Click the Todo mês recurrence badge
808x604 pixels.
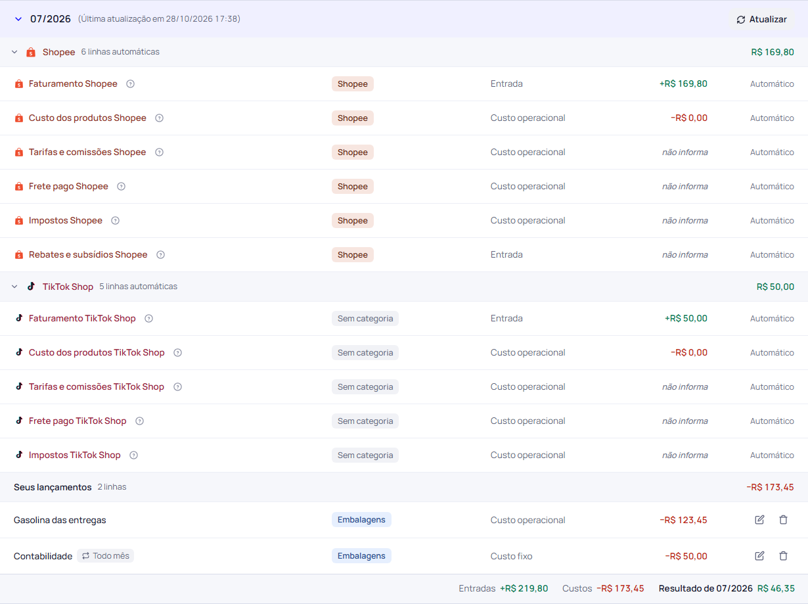point(105,556)
